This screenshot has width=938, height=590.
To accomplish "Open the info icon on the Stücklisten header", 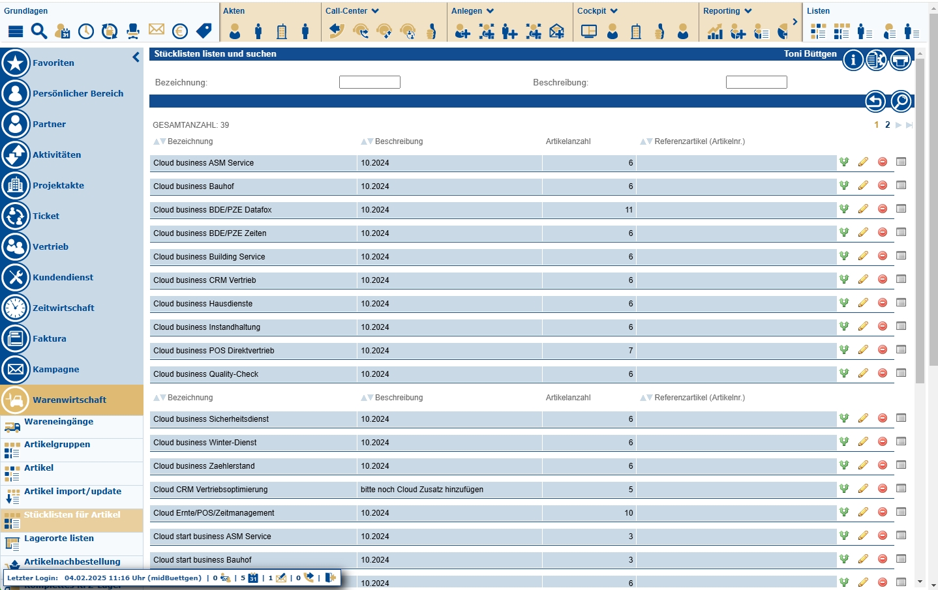I will (x=853, y=59).
